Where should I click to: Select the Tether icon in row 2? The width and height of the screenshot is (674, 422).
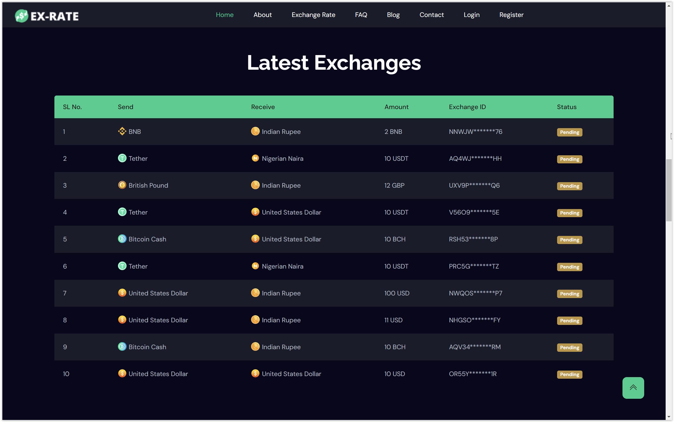coord(122,158)
